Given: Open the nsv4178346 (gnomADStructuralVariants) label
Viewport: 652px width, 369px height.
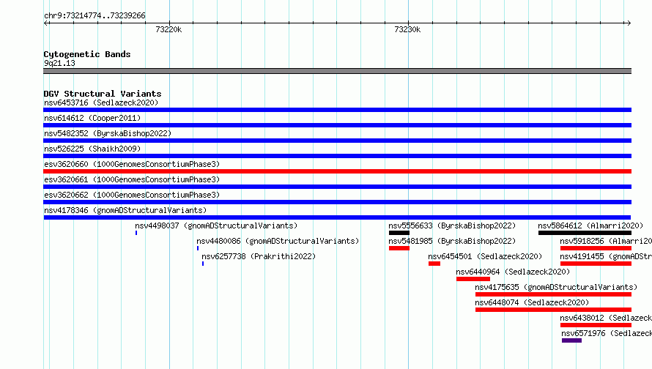Looking at the screenshot, I should 125,210.
